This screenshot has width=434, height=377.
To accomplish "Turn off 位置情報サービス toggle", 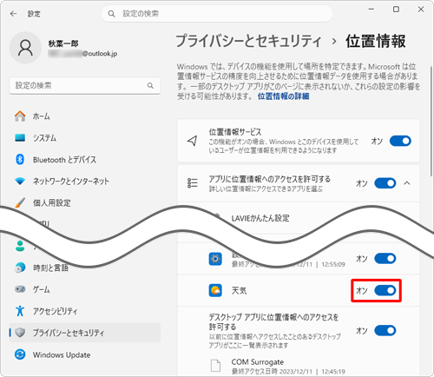I will click(400, 141).
